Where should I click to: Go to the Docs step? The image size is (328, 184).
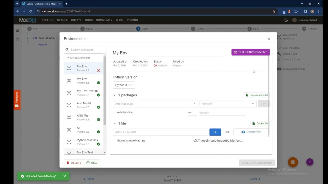tap(253, 29)
